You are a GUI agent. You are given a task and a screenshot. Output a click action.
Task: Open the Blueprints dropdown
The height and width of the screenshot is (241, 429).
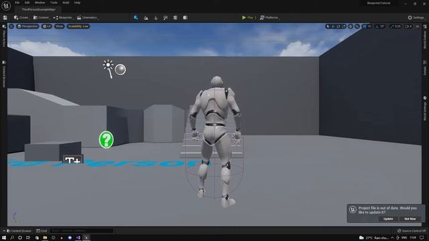63,18
